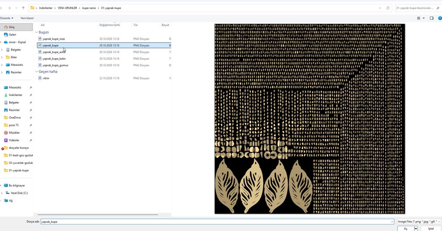Image resolution: width=442 pixels, height=231 pixels.
Task: Refresh the folder contents
Action: (x=388, y=8)
